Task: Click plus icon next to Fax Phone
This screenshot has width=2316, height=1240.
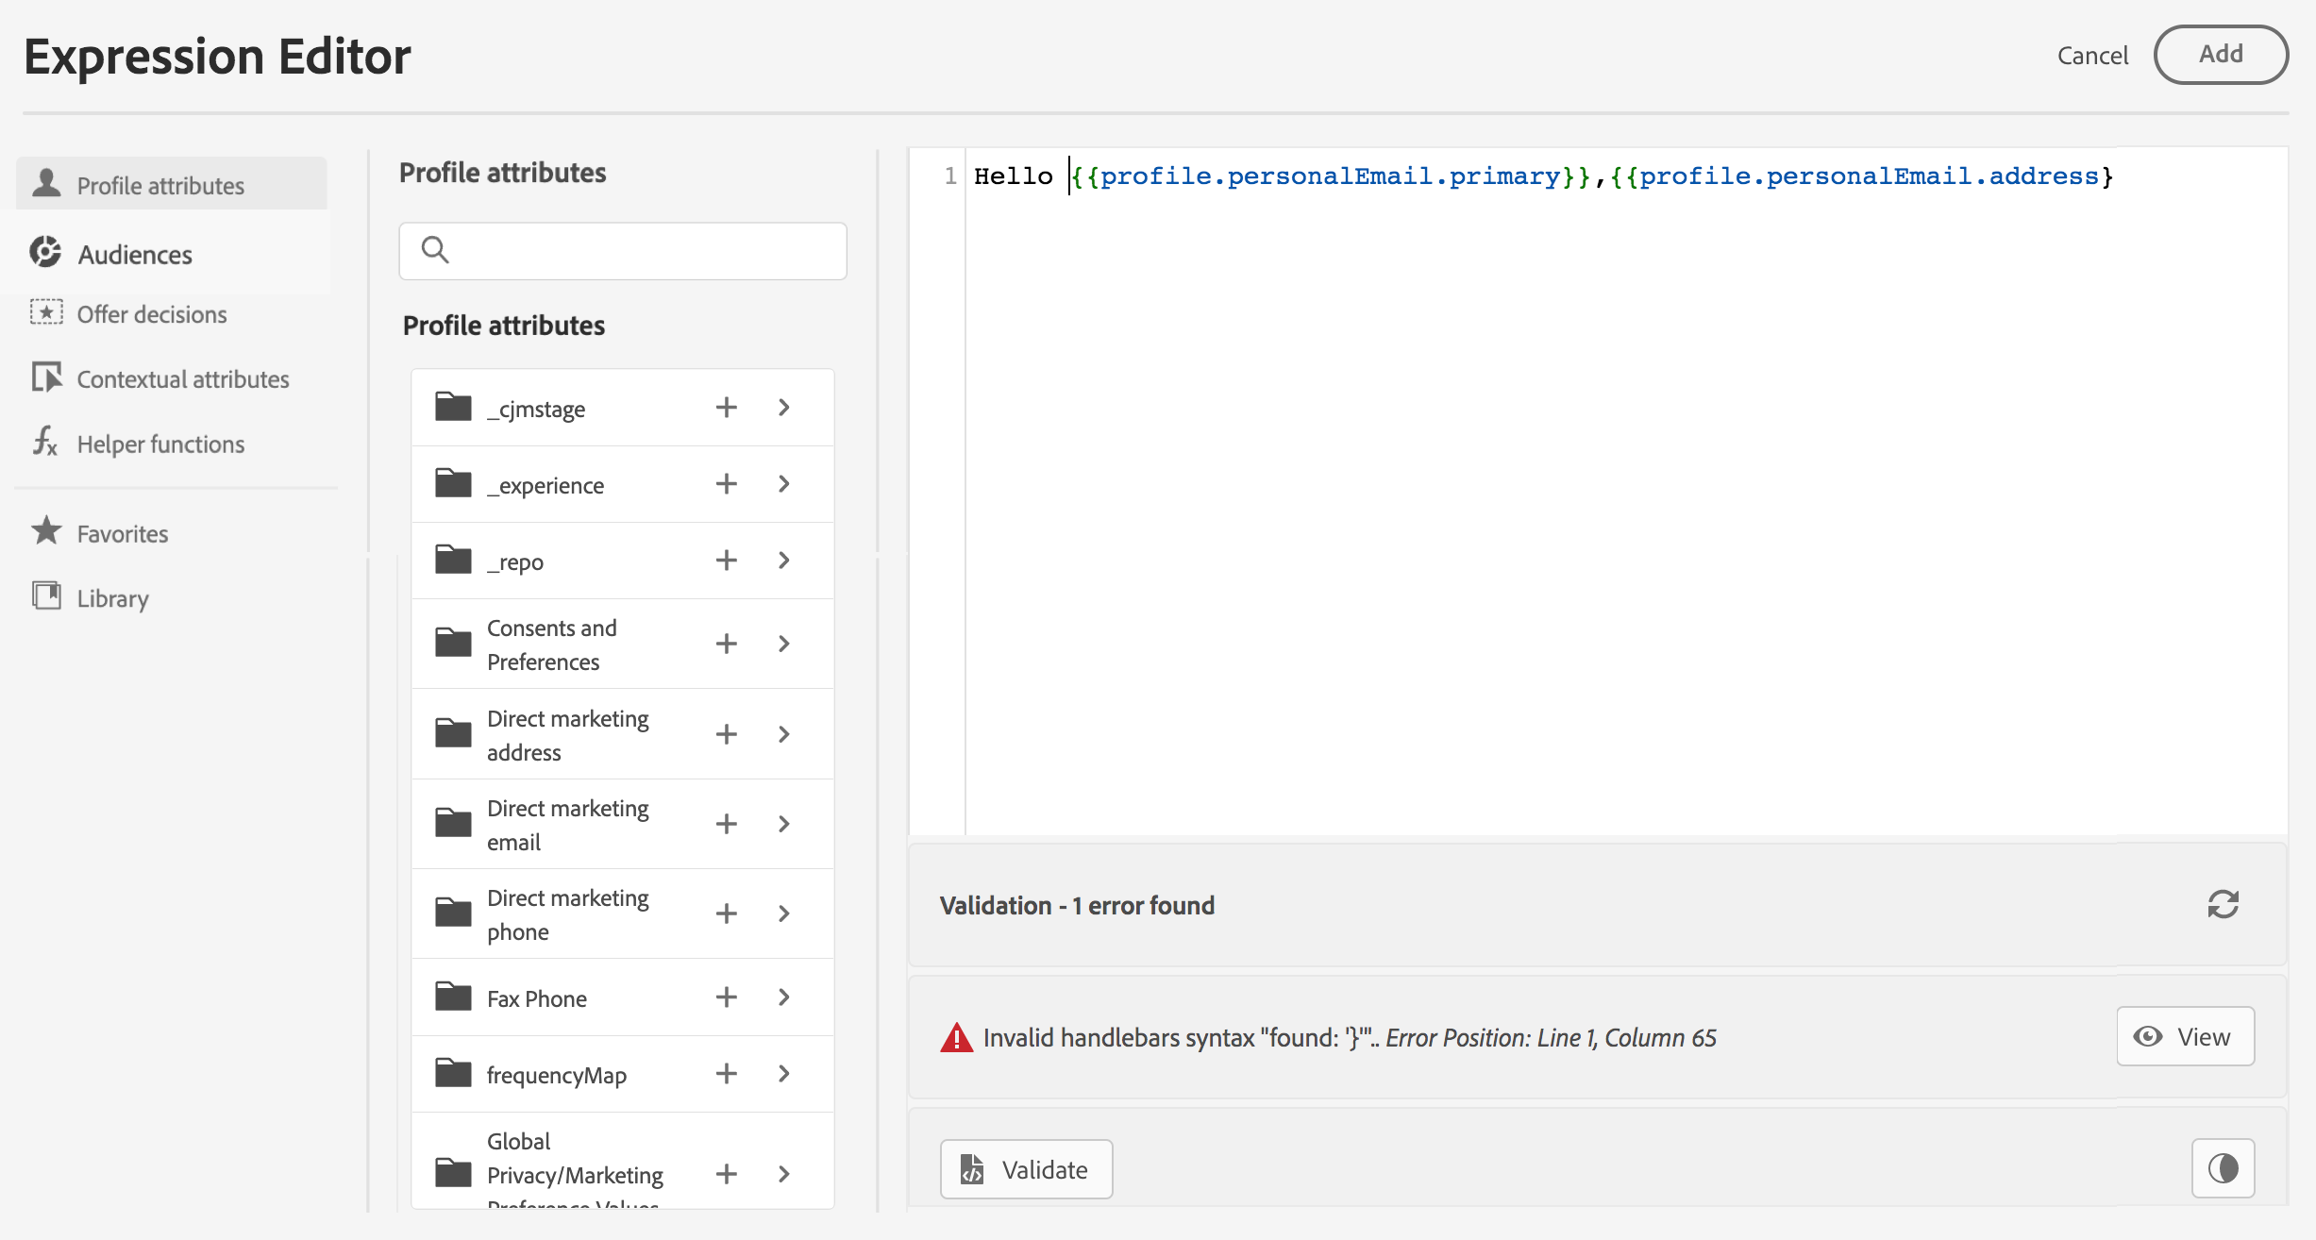Action: click(x=726, y=997)
